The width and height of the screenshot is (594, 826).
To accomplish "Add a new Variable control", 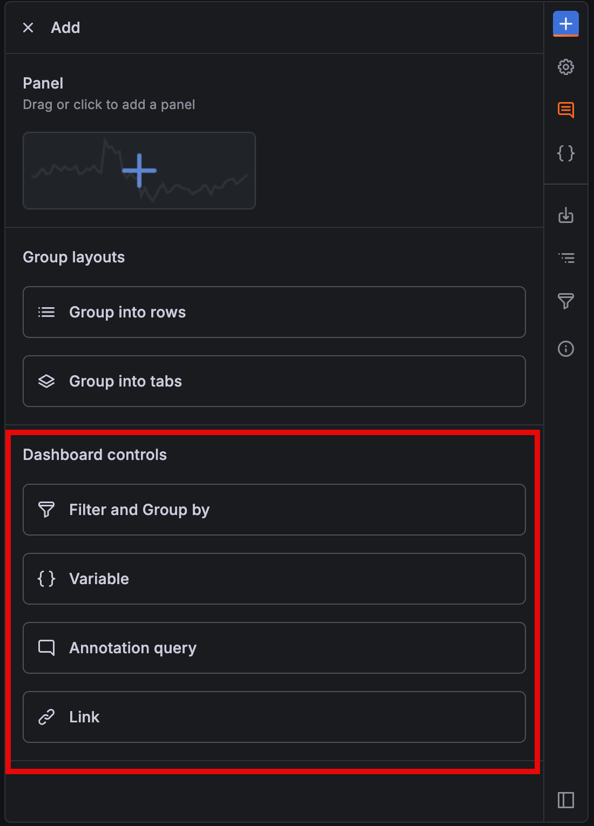I will tap(274, 578).
